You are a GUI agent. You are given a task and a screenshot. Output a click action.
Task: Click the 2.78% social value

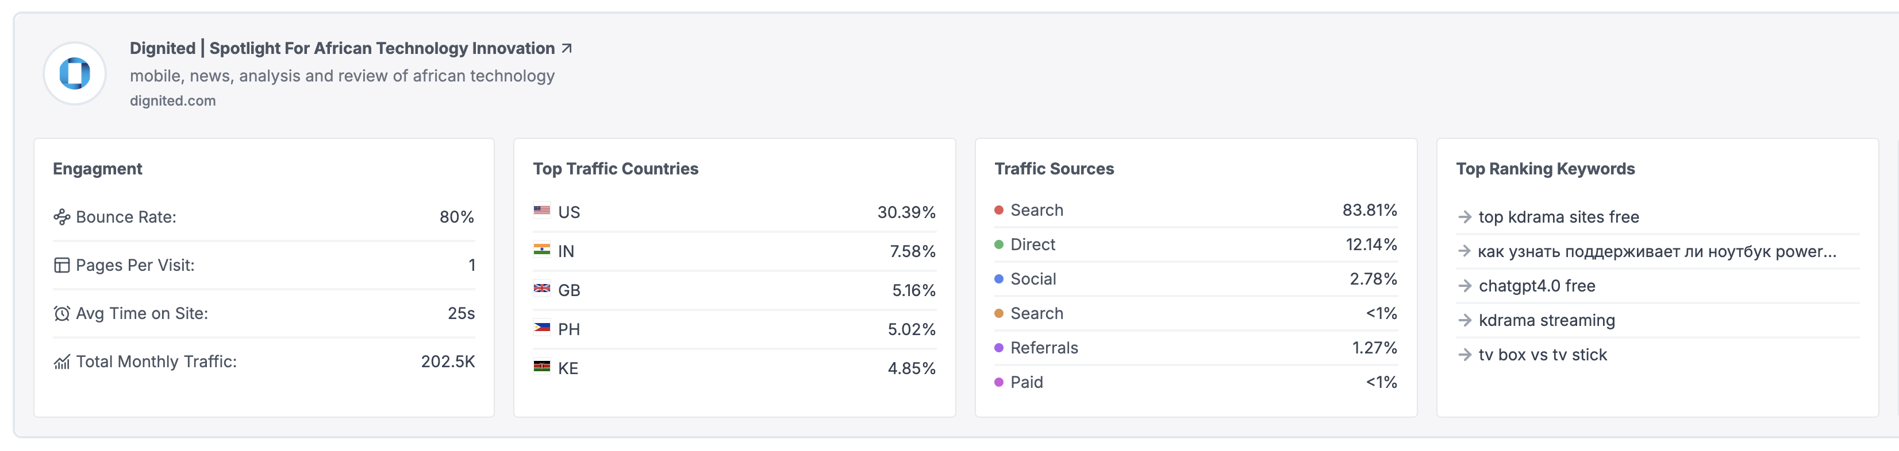1374,279
